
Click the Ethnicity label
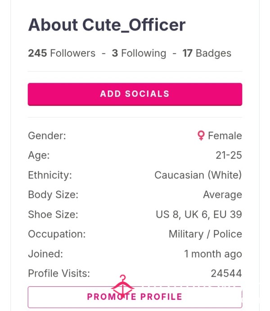50,175
